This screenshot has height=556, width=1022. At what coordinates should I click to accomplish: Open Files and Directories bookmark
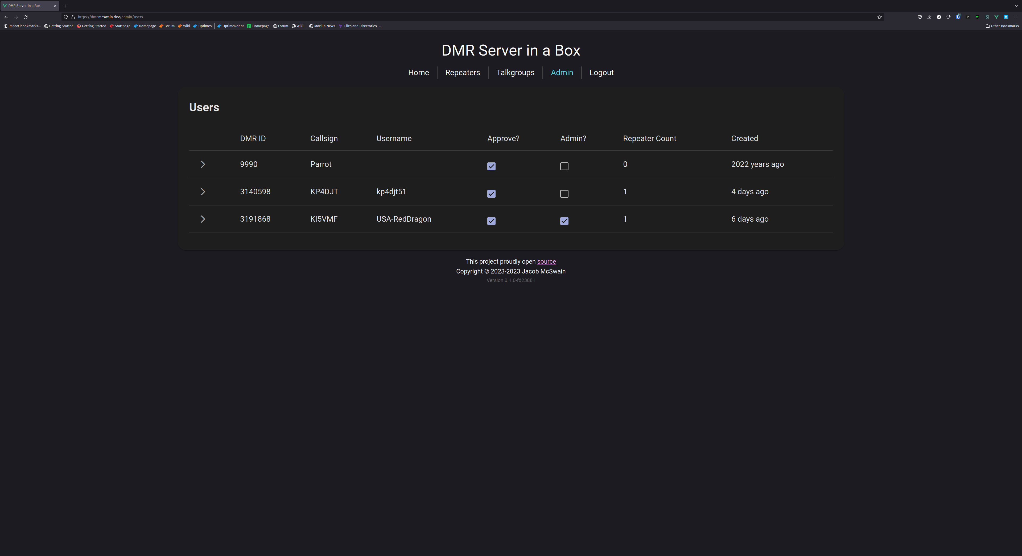tap(360, 26)
